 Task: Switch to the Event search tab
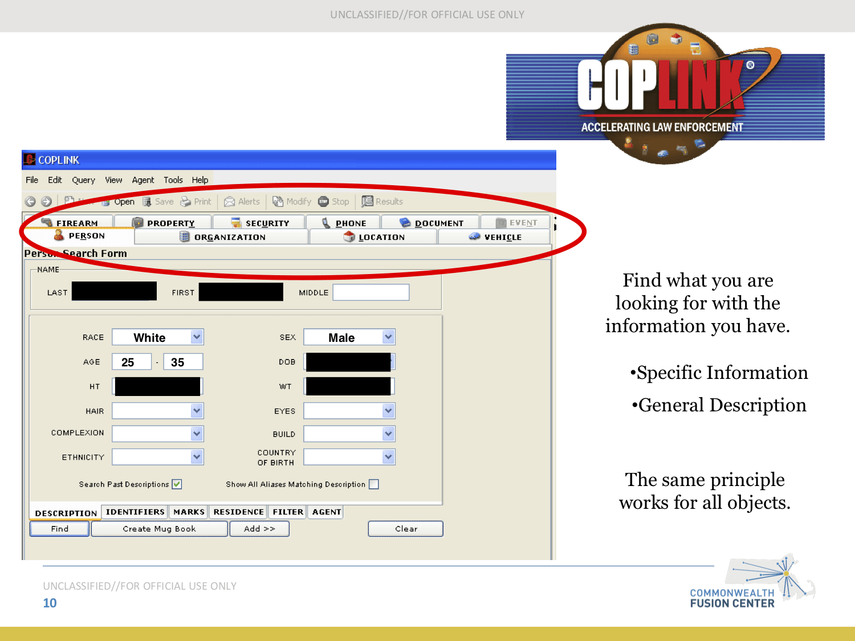[x=516, y=223]
